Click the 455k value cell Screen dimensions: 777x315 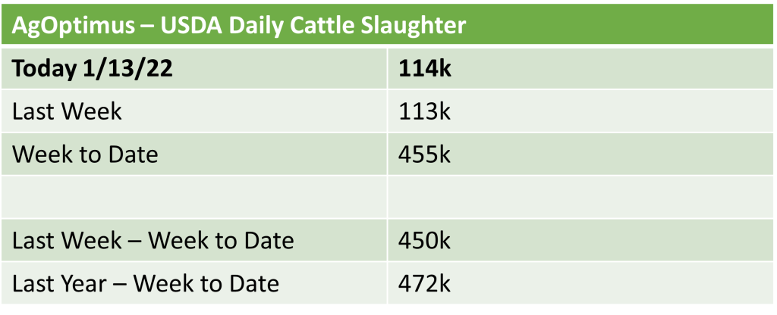tap(425, 154)
